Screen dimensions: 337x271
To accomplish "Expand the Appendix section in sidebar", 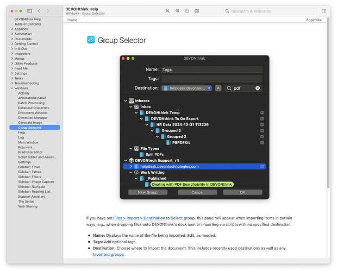I will [11, 29].
